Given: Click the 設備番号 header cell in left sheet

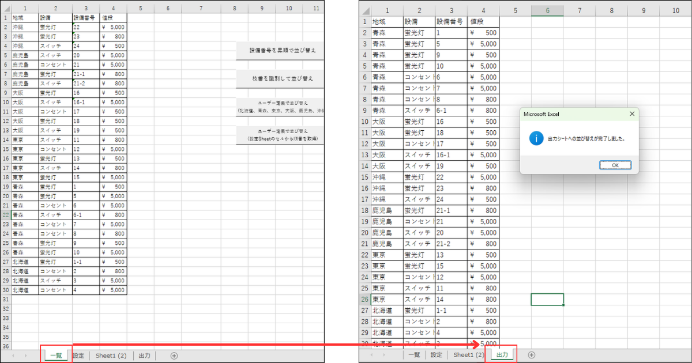Looking at the screenshot, I should 85,18.
